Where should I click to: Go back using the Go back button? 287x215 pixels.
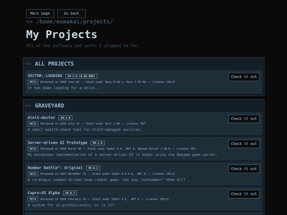(x=71, y=13)
